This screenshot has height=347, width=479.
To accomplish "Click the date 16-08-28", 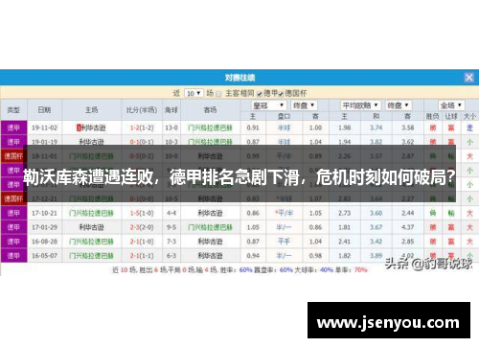I will [x=44, y=242].
